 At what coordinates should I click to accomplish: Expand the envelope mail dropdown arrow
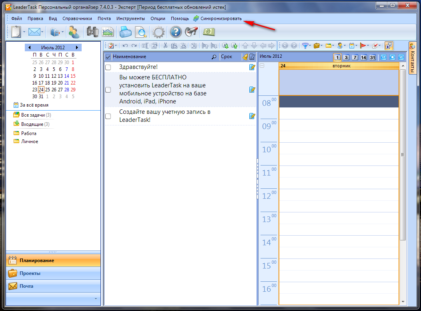42,32
